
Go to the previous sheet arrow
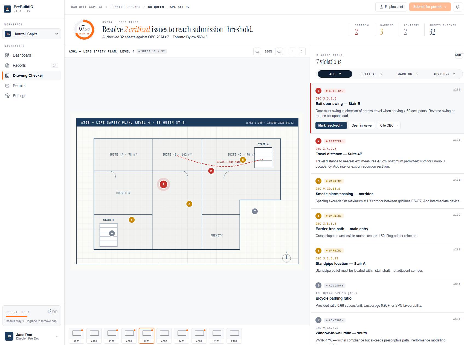click(292, 51)
